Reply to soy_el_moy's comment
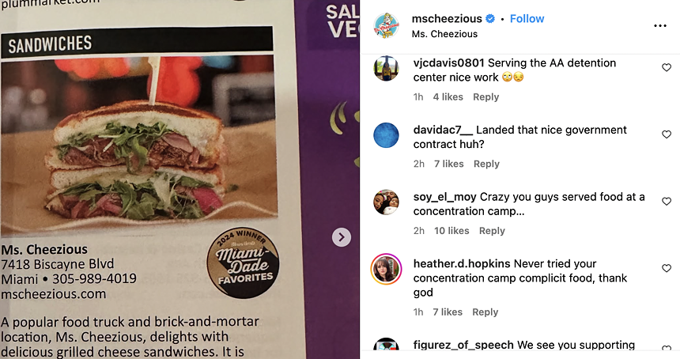Screen dimensions: 680x359 [x=492, y=231]
